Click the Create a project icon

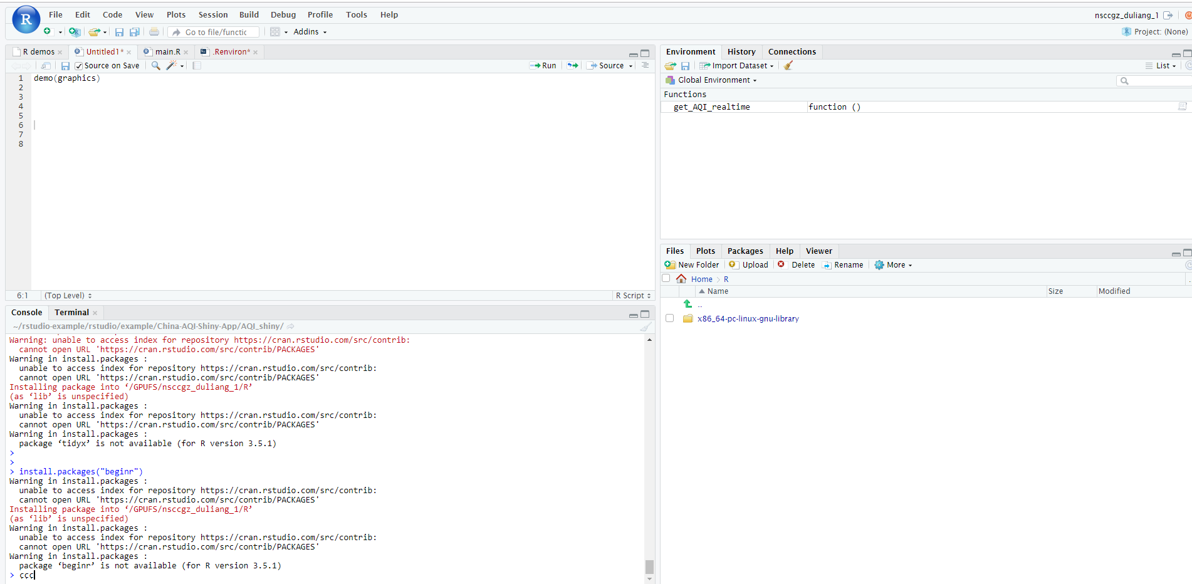pyautogui.click(x=75, y=32)
